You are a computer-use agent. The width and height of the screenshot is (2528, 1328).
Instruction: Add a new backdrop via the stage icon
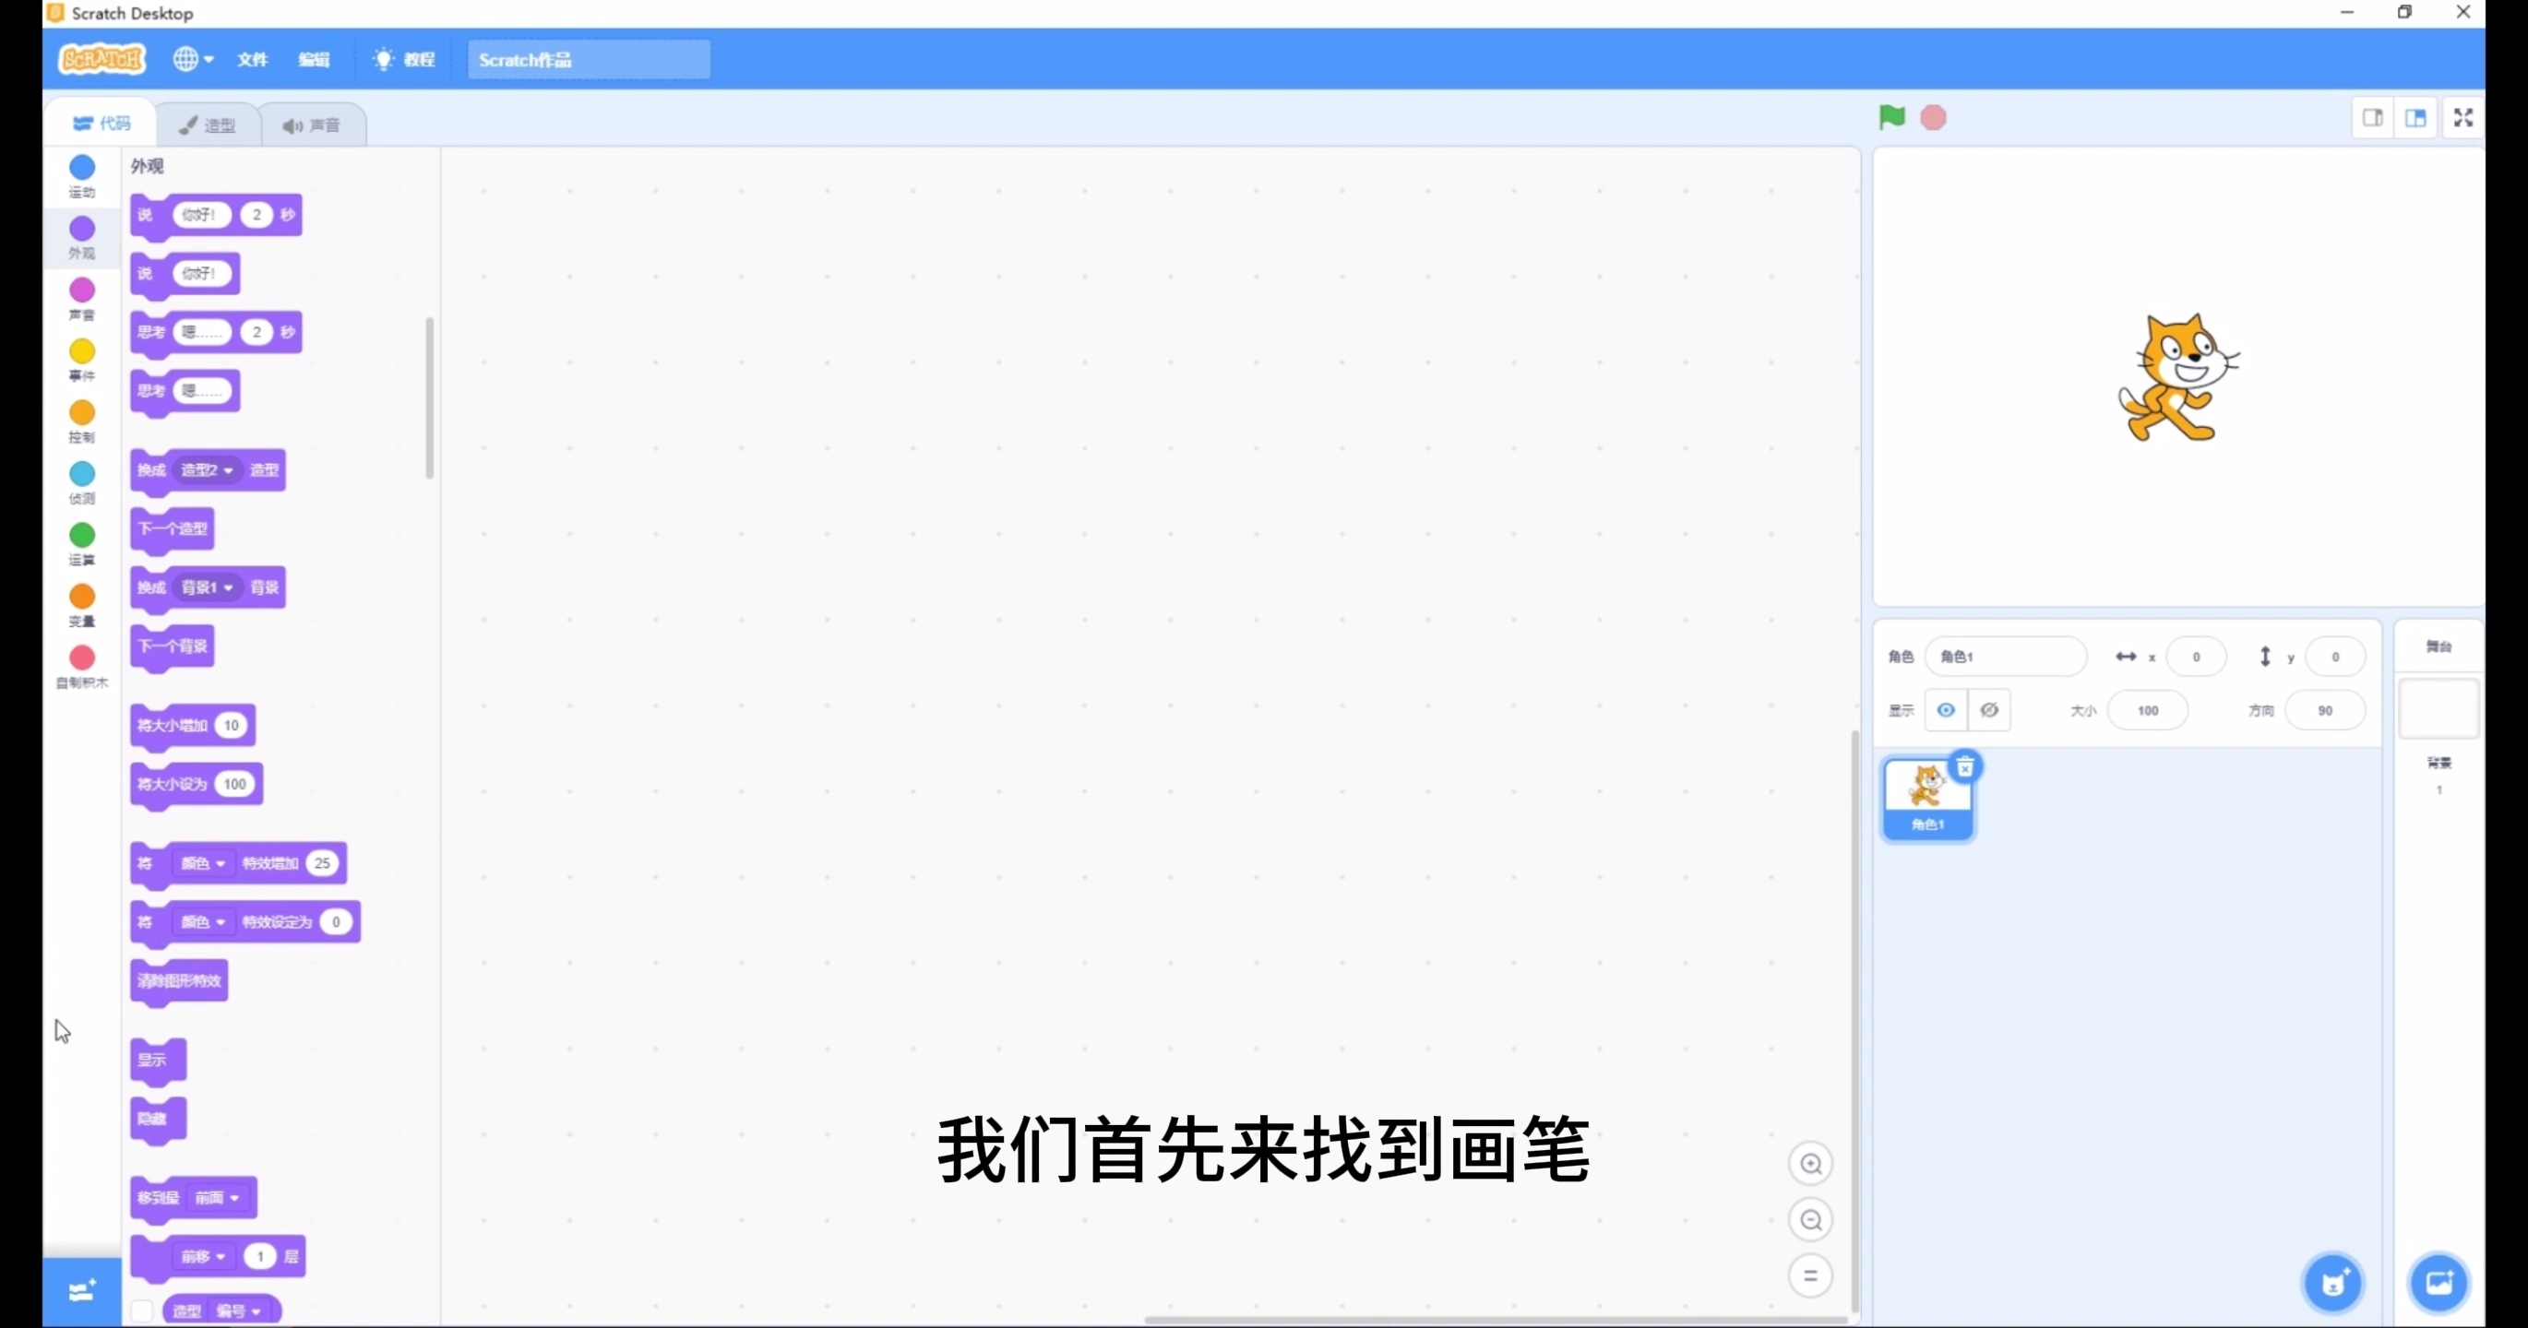pos(2440,1283)
